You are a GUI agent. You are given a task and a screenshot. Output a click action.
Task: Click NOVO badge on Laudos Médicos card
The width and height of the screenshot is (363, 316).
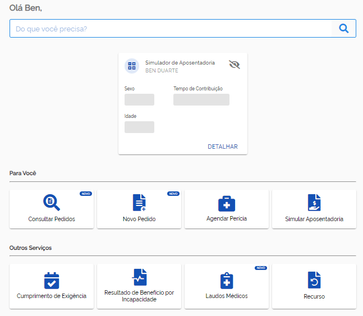coord(261,268)
